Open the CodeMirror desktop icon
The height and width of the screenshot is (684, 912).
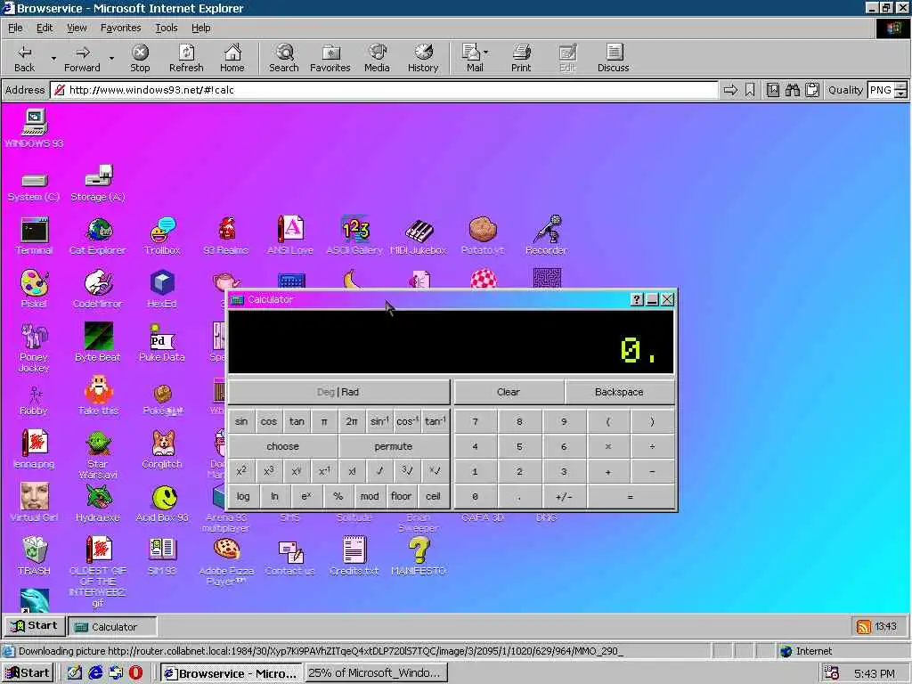point(98,289)
